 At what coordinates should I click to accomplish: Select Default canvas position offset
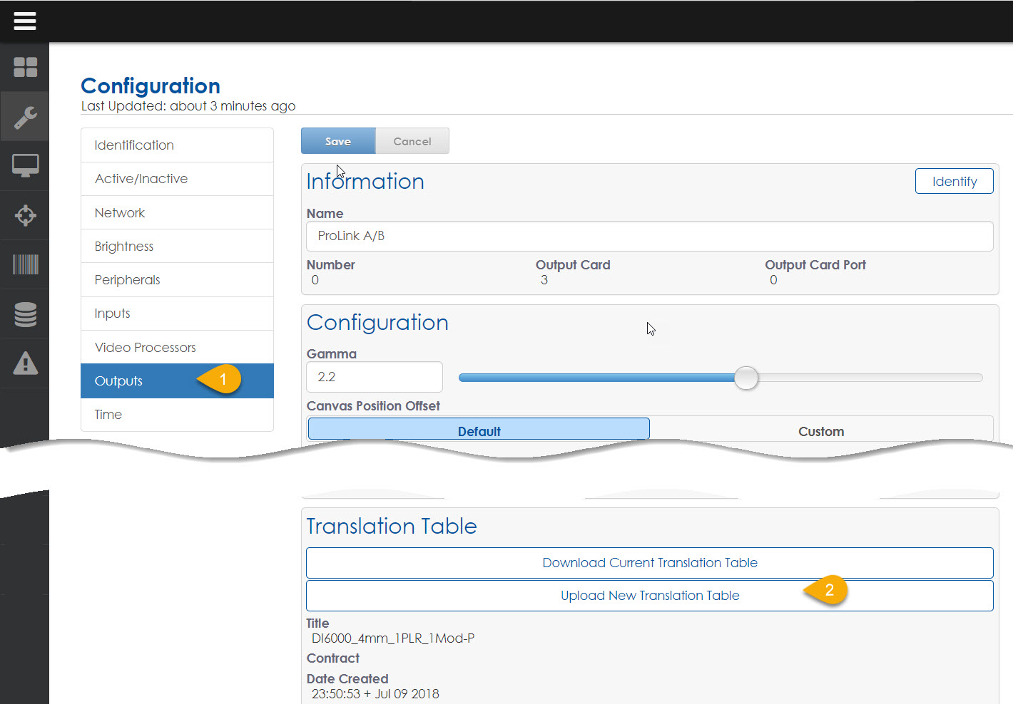(479, 430)
